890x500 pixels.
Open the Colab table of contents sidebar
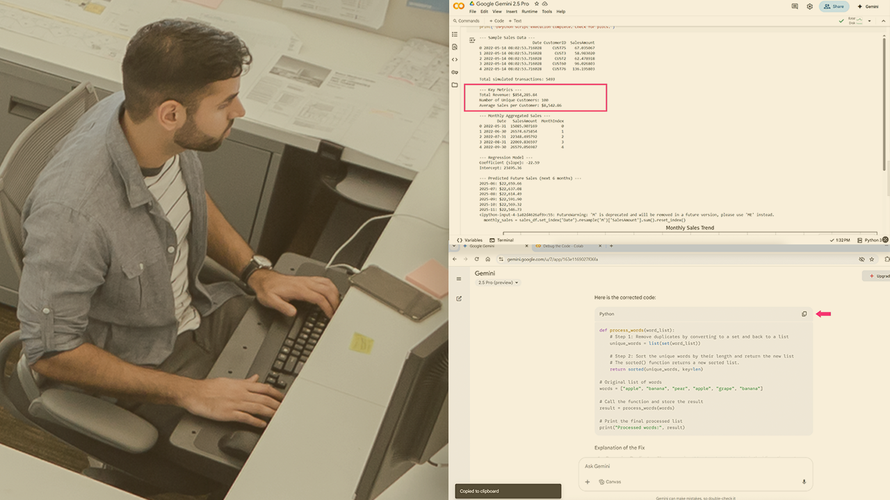click(455, 34)
